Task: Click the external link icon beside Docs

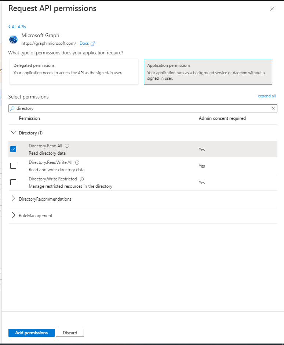Action: click(x=93, y=44)
